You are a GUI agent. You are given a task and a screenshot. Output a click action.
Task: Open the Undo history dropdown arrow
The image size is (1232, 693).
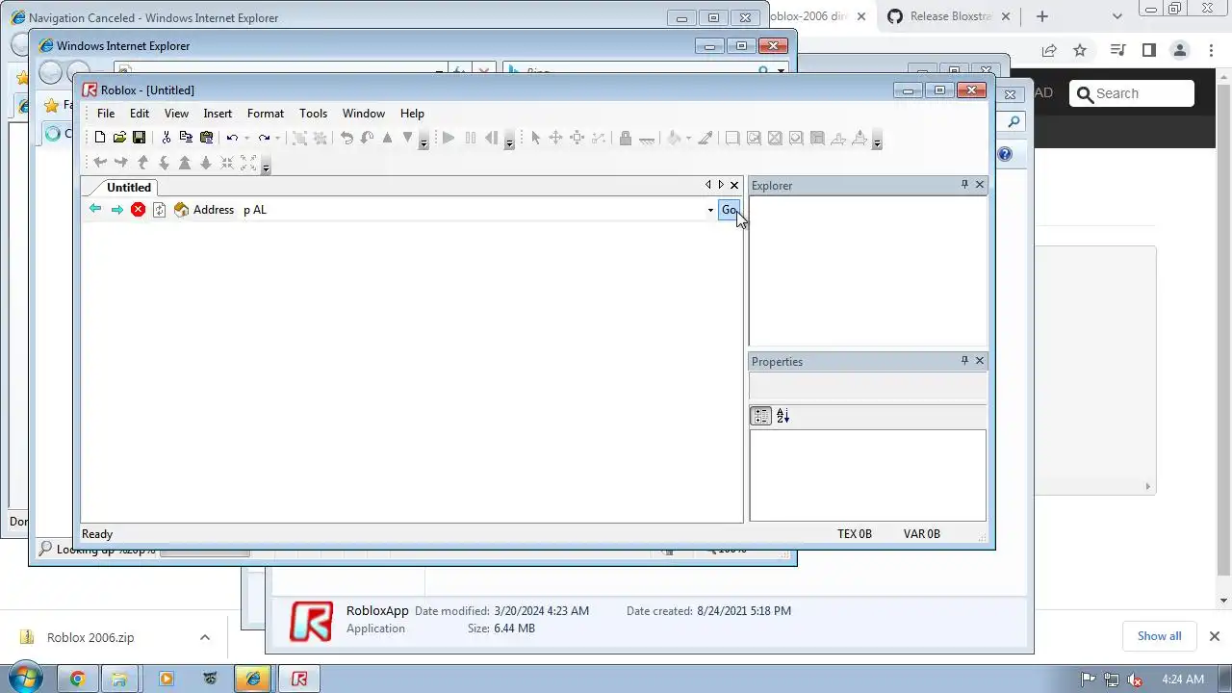point(246,139)
